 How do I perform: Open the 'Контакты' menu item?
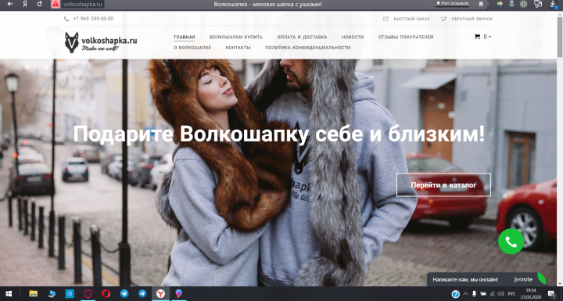pyautogui.click(x=238, y=48)
